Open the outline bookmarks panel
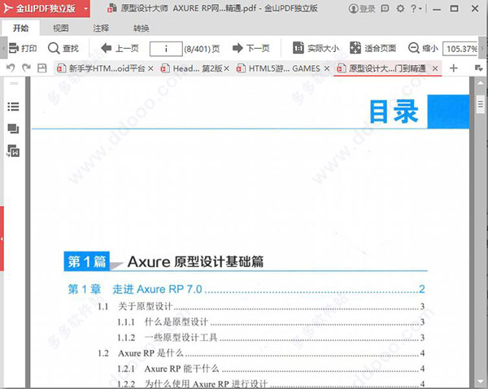The image size is (488, 389). point(13,107)
